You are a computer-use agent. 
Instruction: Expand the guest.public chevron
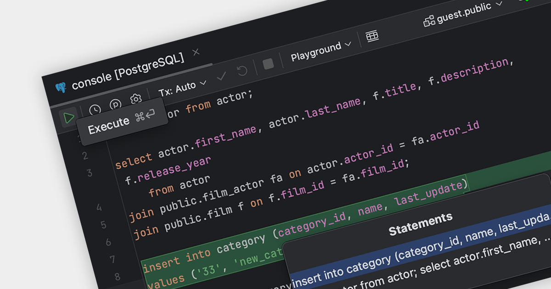tap(500, 4)
